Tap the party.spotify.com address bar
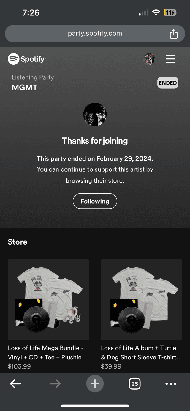Screen dimensions: 190x411 [95, 34]
